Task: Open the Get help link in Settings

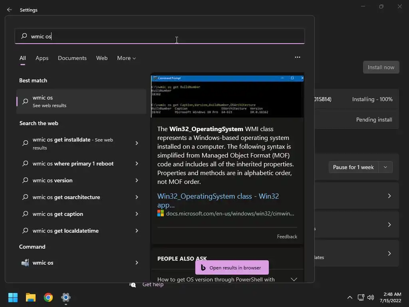Action: click(x=153, y=285)
